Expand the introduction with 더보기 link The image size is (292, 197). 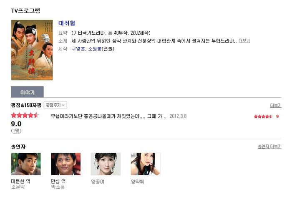click(x=244, y=41)
